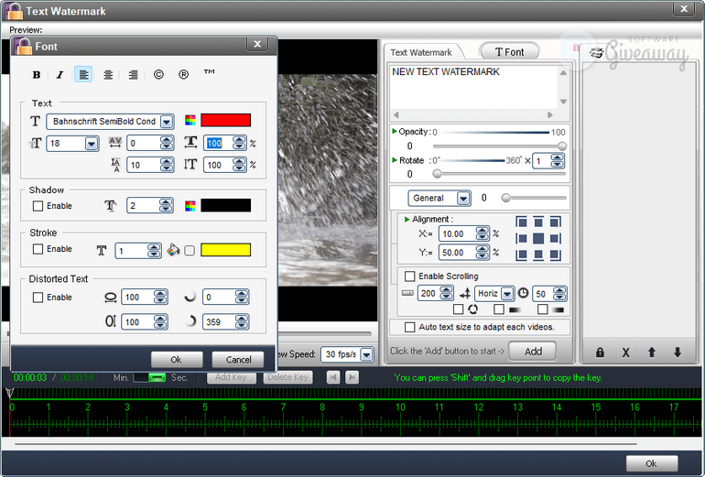Delete the watermark with the X icon
This screenshot has height=477, width=705.
[626, 352]
